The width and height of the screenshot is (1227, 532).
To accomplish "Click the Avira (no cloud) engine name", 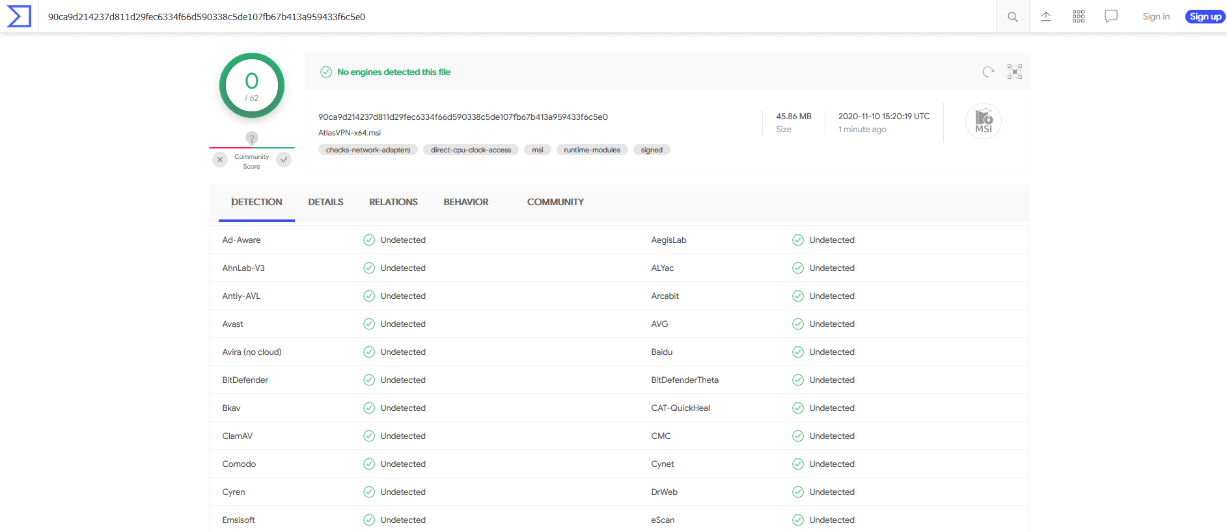I will (x=252, y=352).
